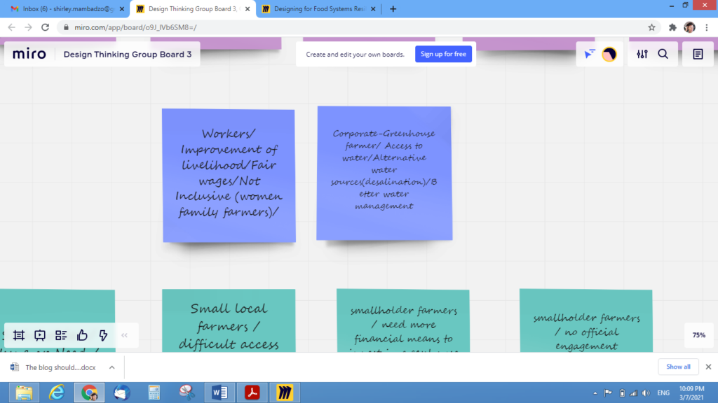Open voting thumbs-up tool
718x403 pixels.
[82, 335]
